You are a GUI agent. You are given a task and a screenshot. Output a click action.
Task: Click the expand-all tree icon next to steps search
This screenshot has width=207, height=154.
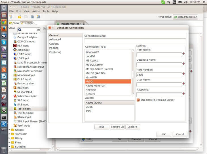coord(45,28)
